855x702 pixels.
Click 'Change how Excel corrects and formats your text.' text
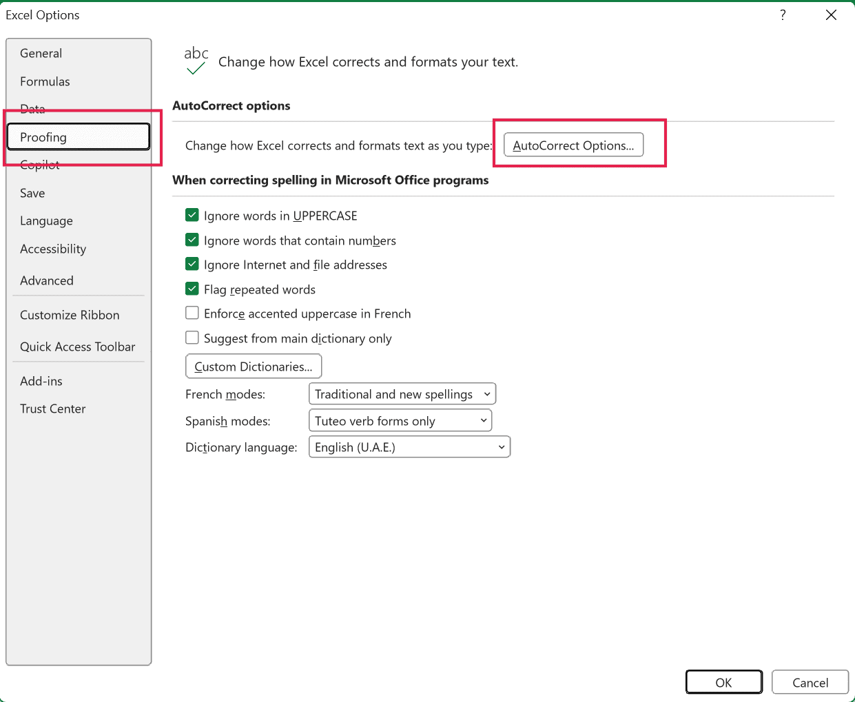click(369, 62)
